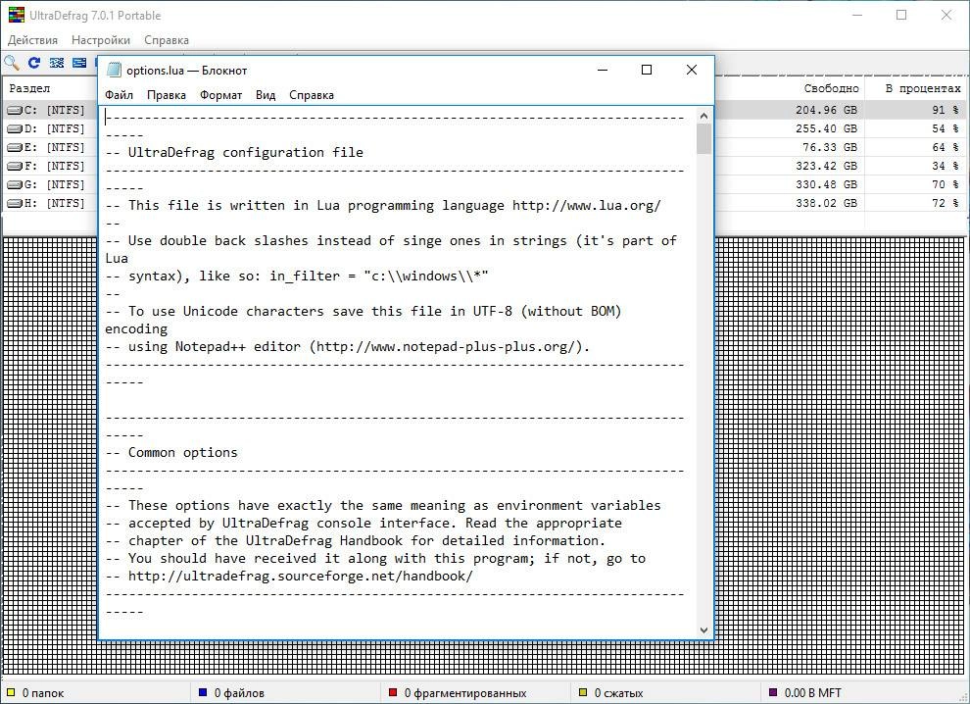
Task: Click Notepad scrollbar up arrow
Action: (703, 116)
